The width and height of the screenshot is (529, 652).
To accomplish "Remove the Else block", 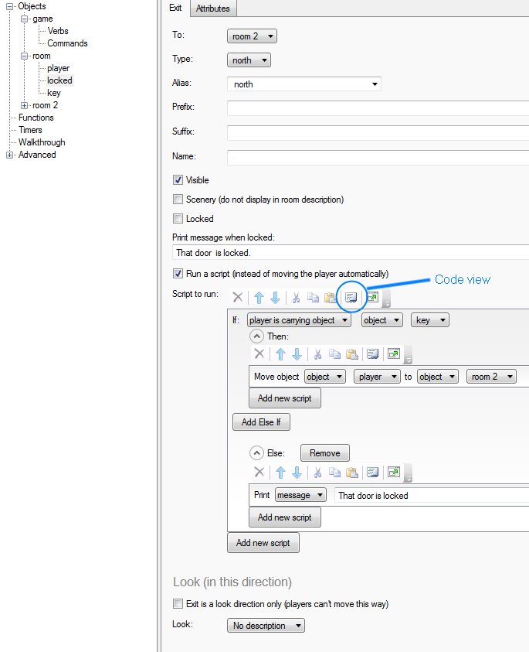I will [324, 452].
